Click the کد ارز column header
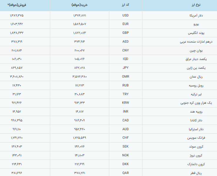217x176 pixels. coord(125,5)
